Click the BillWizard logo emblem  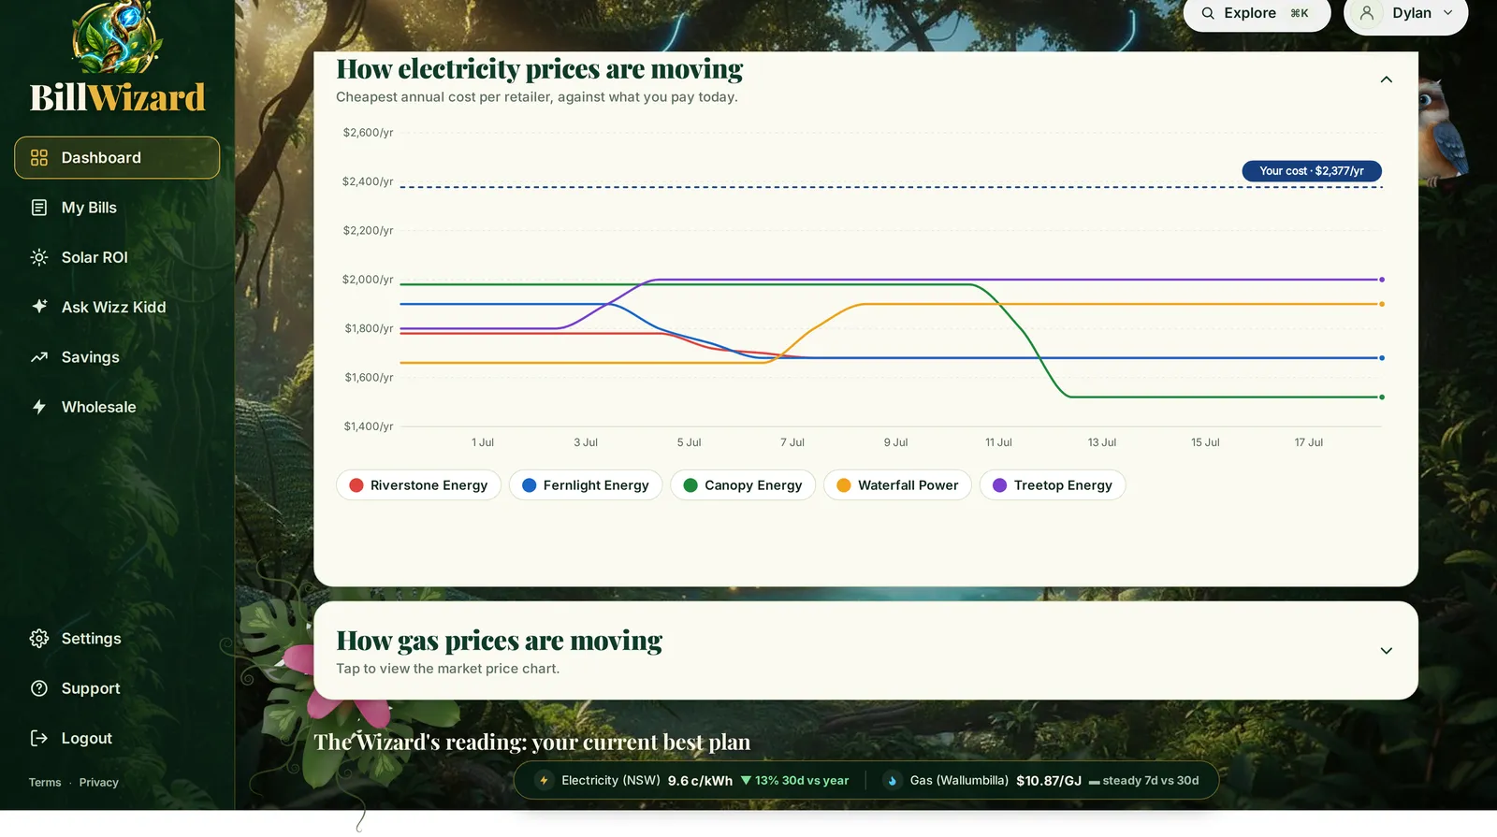(x=117, y=37)
